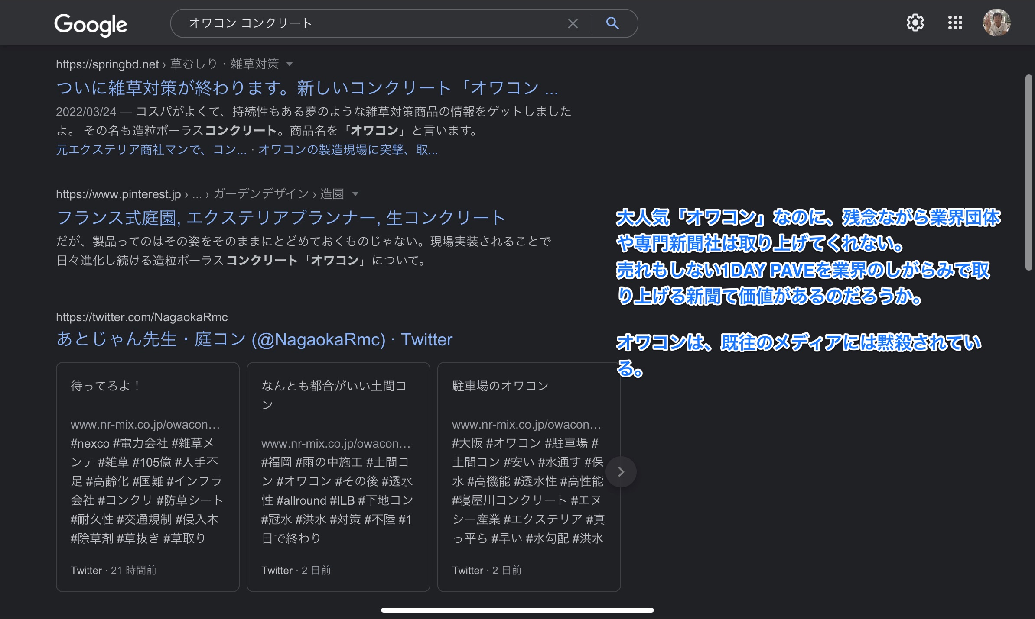This screenshot has height=619, width=1035.
Task: Open the settings gear icon
Action: 915,23
